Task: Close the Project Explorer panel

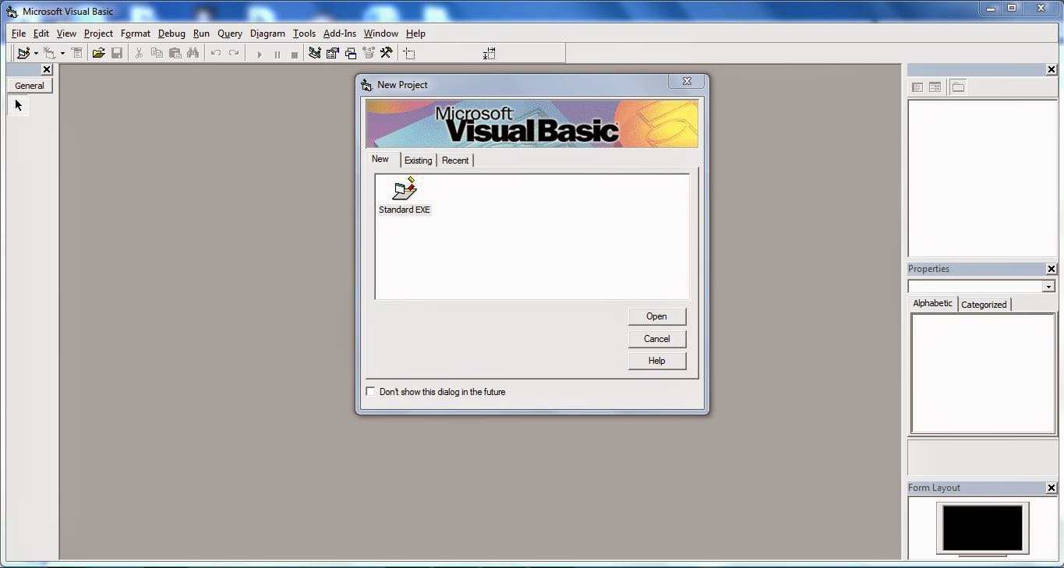Action: tap(1051, 69)
